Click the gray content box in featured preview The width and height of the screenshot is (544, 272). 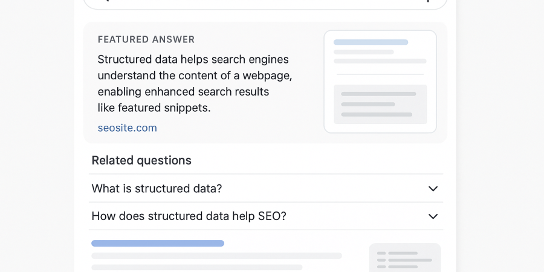coord(380,104)
